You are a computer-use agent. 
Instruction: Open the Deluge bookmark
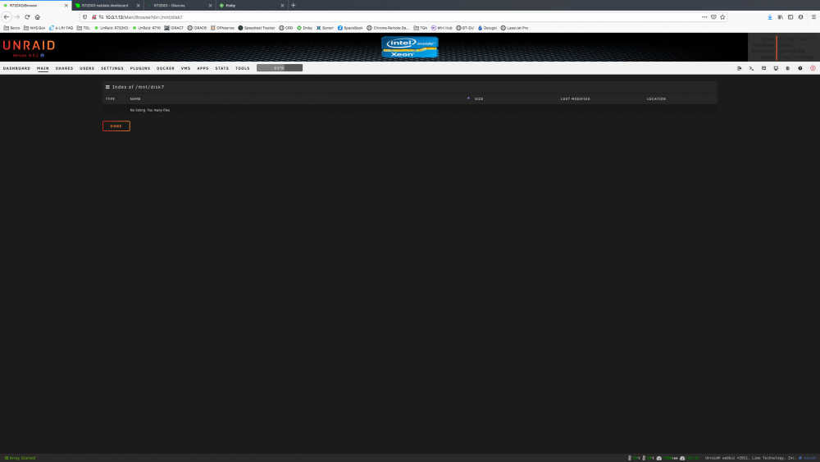click(x=487, y=28)
